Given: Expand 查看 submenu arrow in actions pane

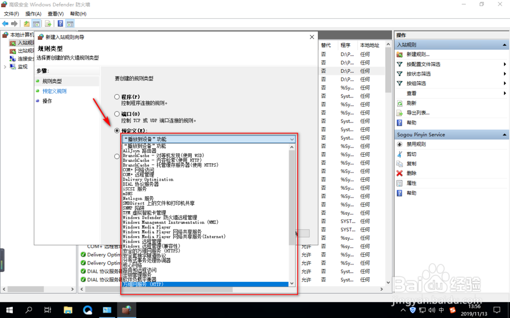Looking at the screenshot, I should point(505,93).
